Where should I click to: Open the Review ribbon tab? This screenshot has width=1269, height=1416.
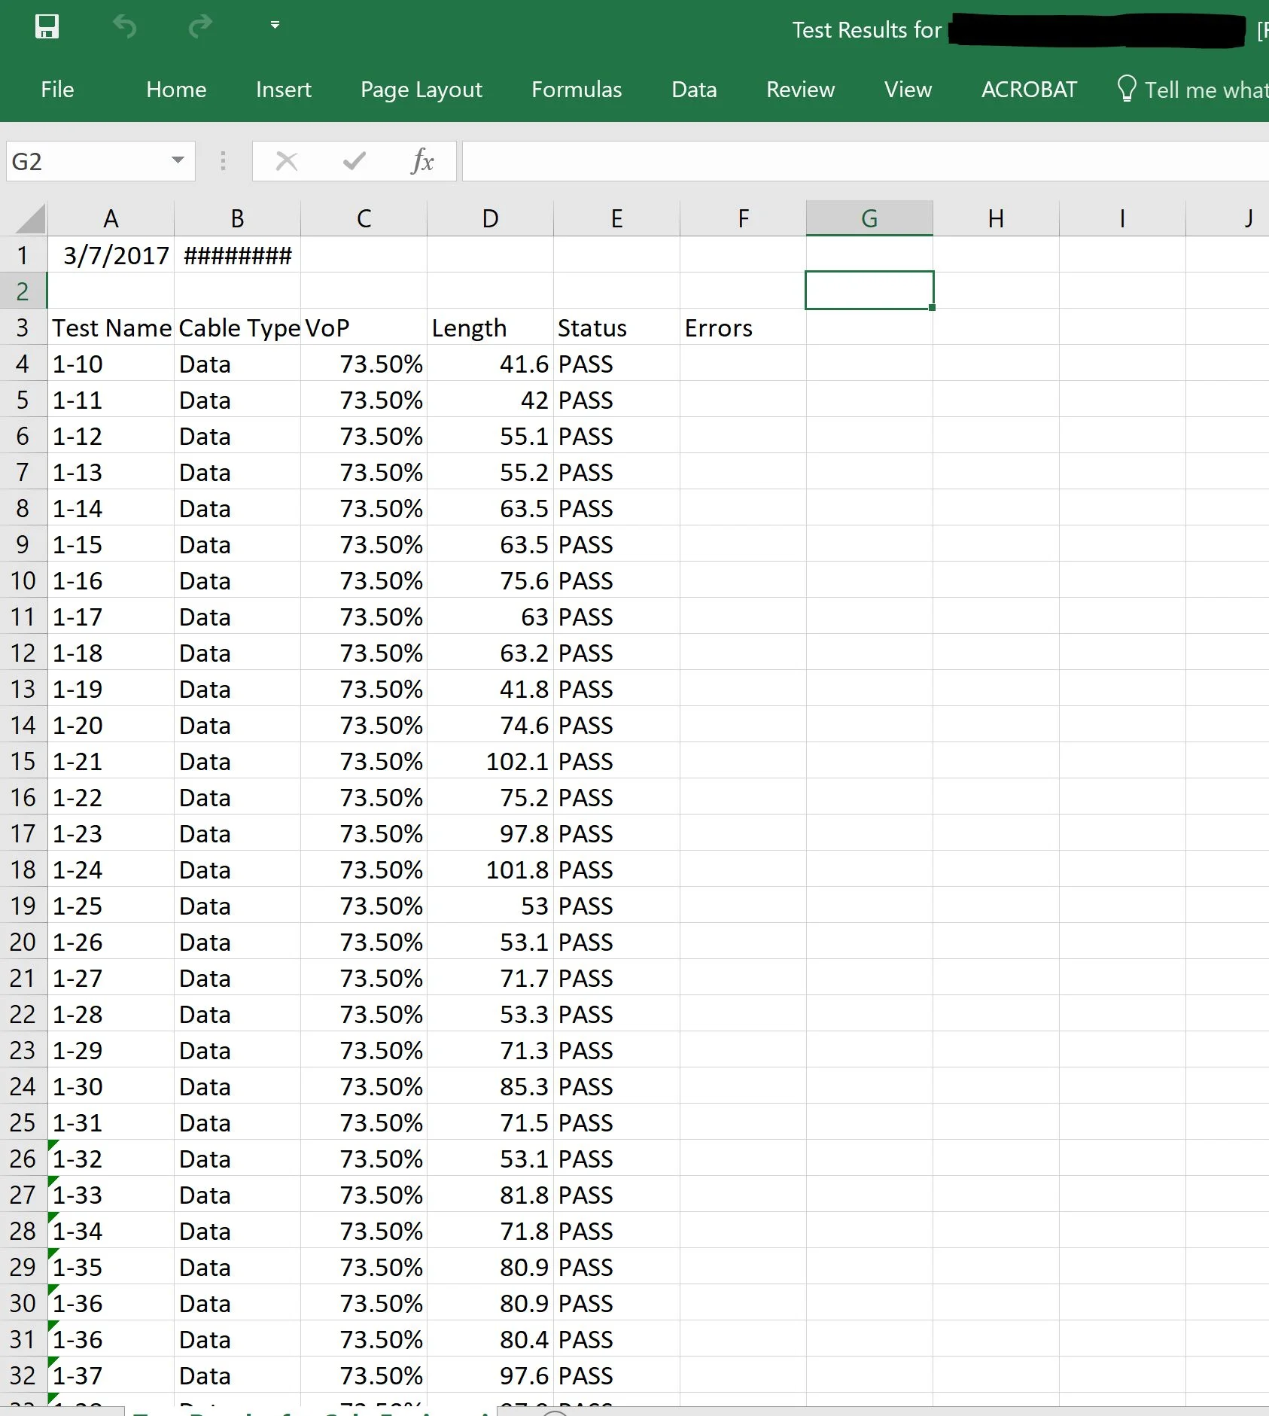800,90
